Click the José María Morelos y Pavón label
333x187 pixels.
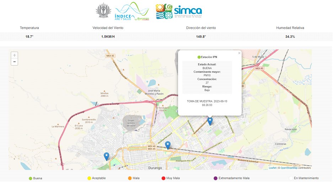click(154, 92)
